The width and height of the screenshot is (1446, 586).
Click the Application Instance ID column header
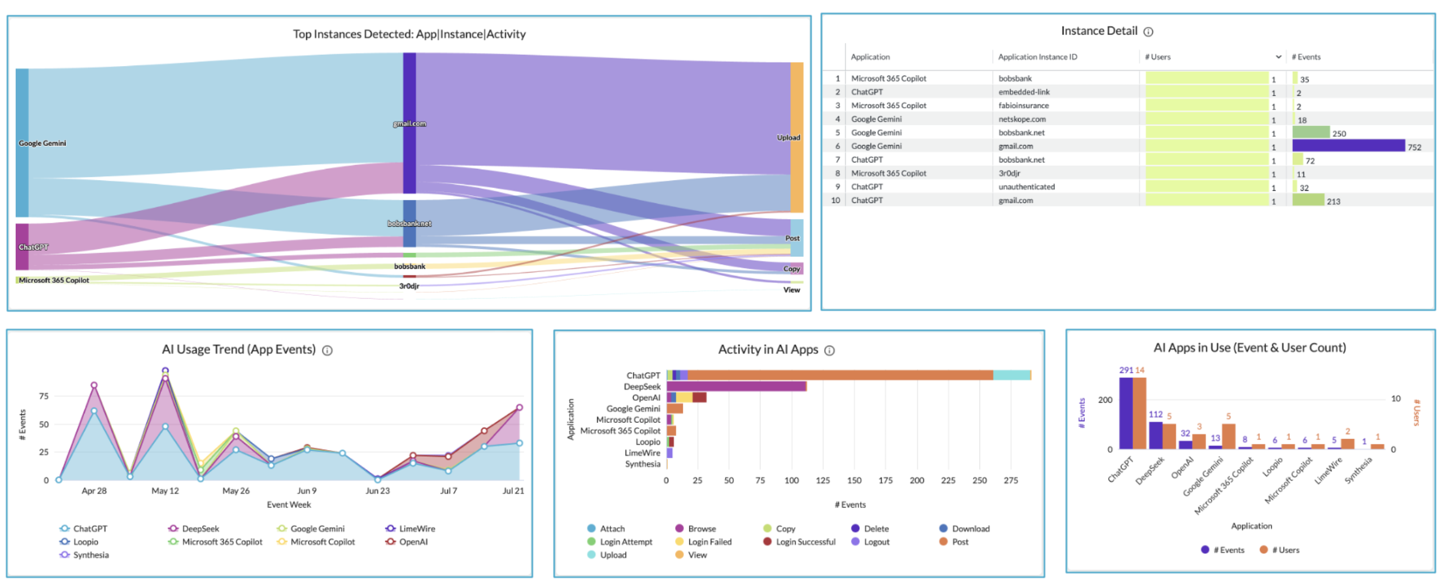pos(1038,57)
